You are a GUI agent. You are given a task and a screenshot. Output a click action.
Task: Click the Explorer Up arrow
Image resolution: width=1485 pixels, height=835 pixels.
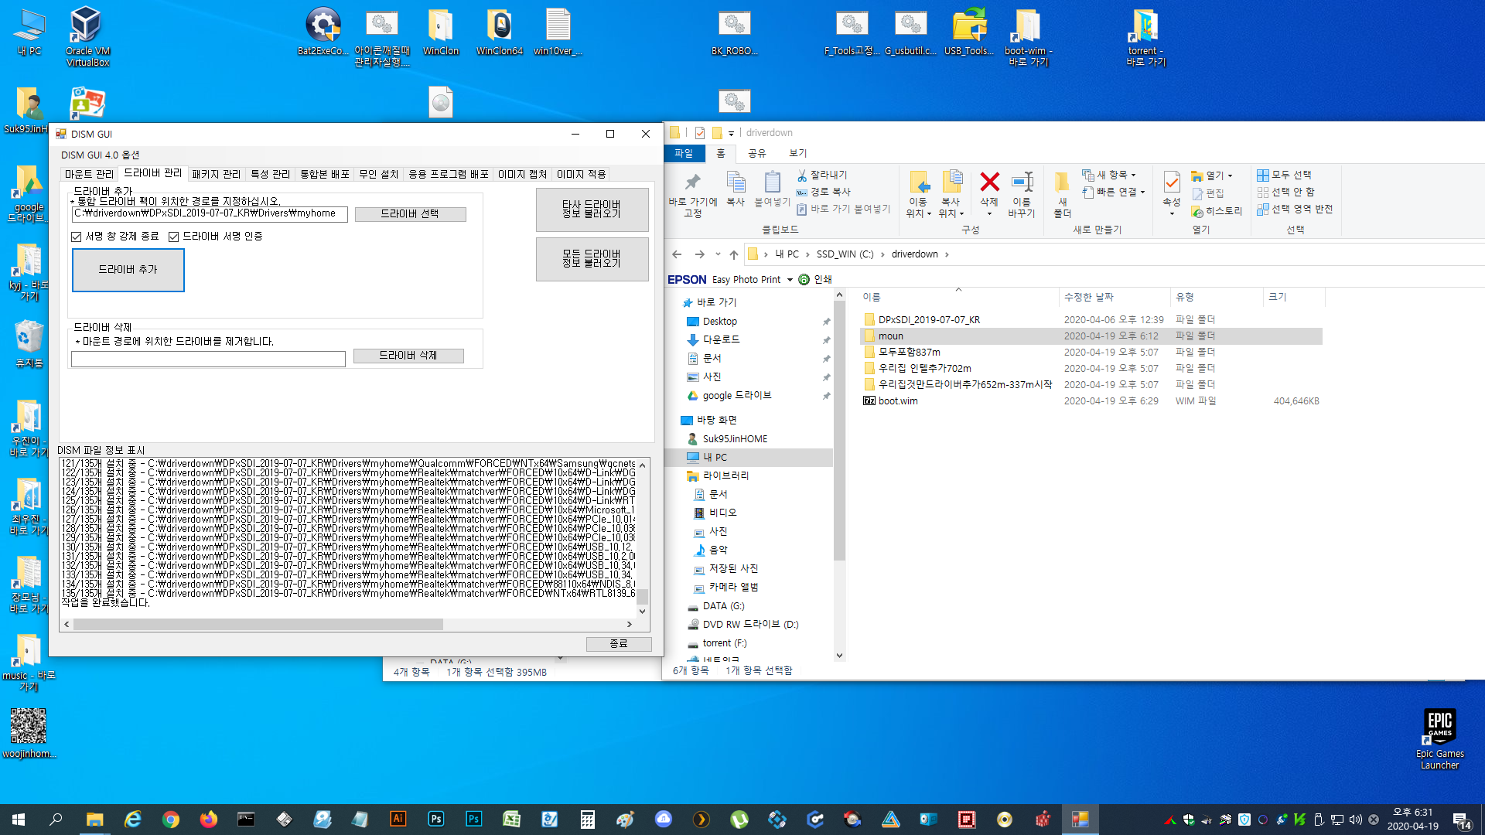click(x=733, y=254)
